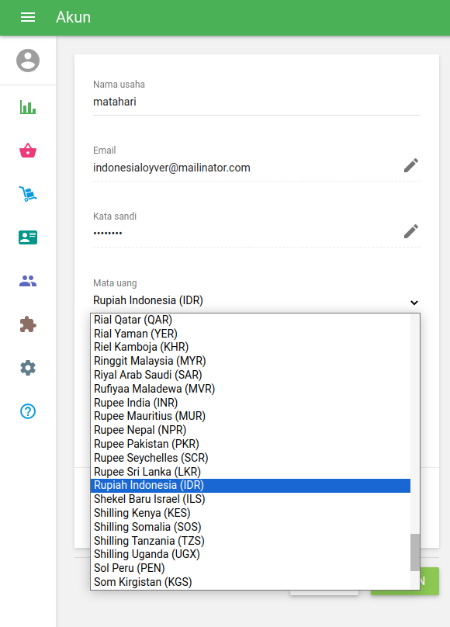Open the purple customers icon
Viewport: 450px width, 627px height.
click(x=27, y=281)
